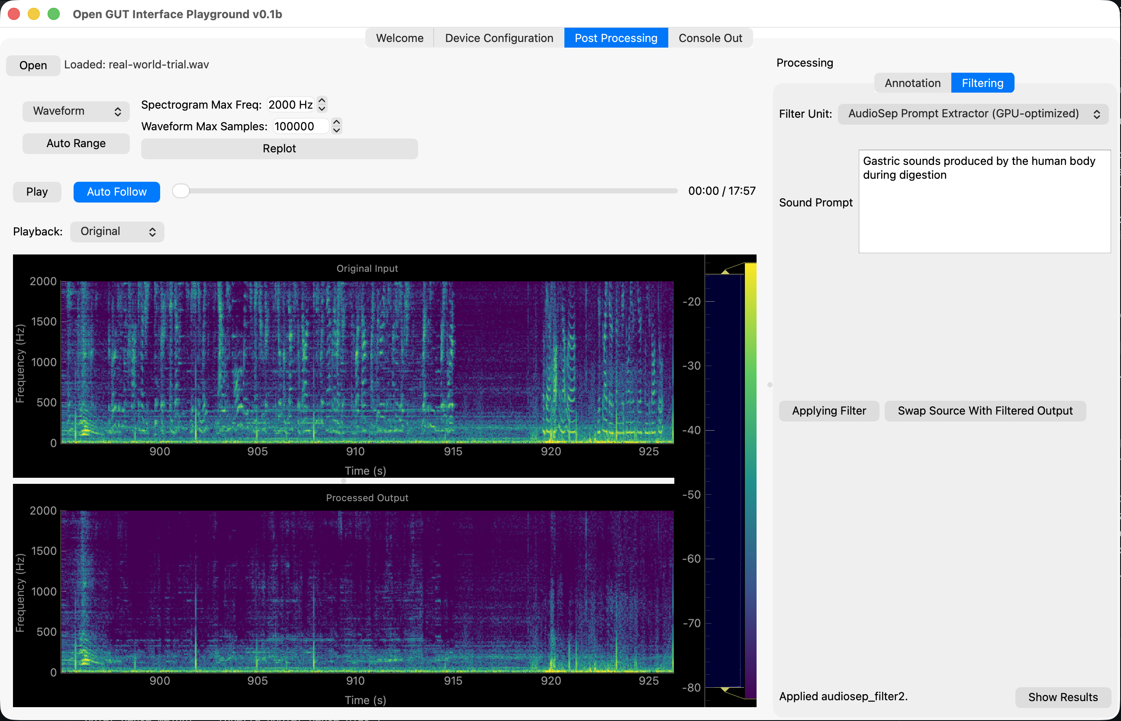Click the Replot button
The height and width of the screenshot is (721, 1121).
coord(279,148)
